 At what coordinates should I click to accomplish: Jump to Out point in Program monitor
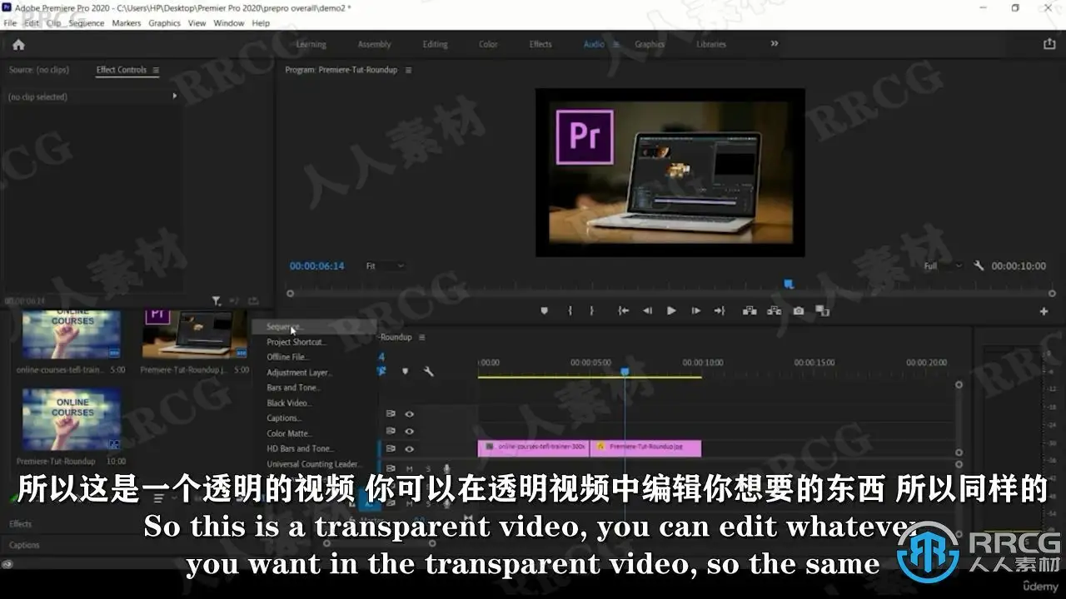[720, 311]
